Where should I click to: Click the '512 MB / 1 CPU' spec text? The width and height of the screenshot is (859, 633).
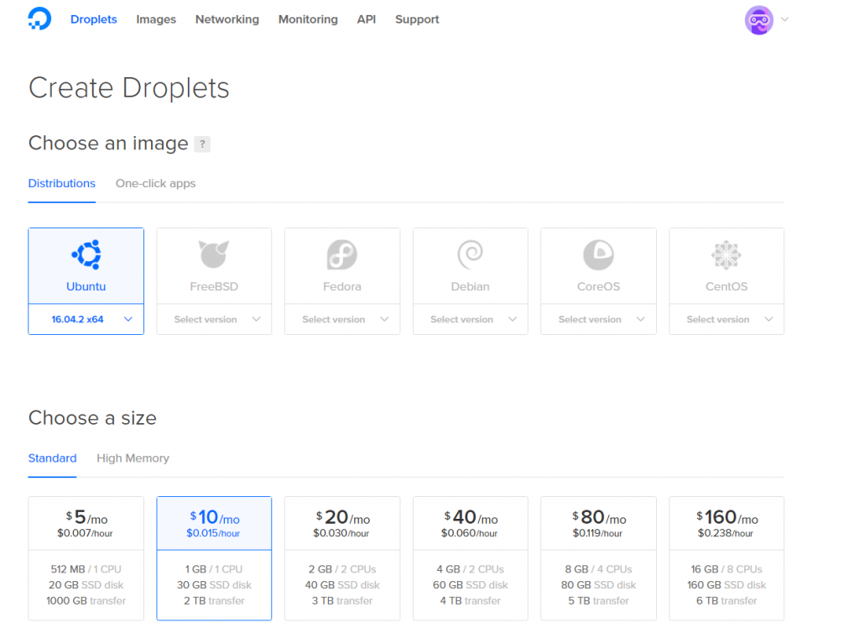86,569
